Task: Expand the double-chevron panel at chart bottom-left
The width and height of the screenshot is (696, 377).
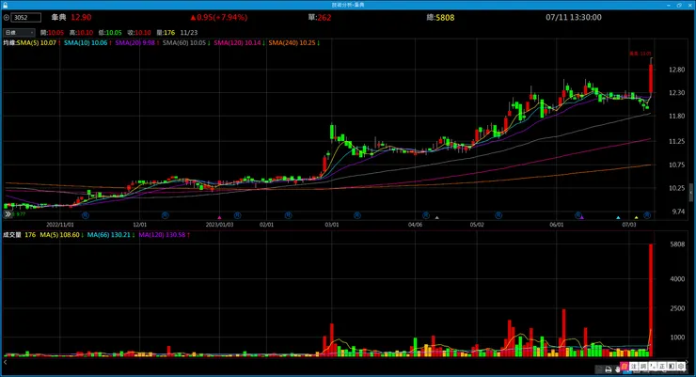Action: click(x=8, y=214)
